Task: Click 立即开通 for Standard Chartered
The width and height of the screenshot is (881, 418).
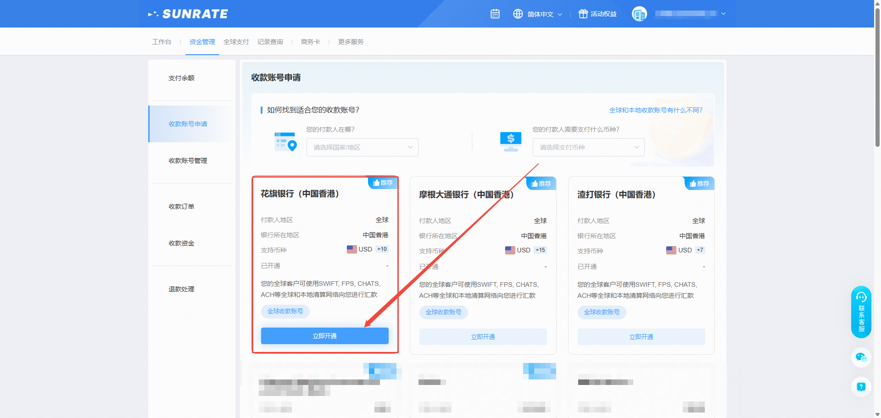Action: (641, 337)
